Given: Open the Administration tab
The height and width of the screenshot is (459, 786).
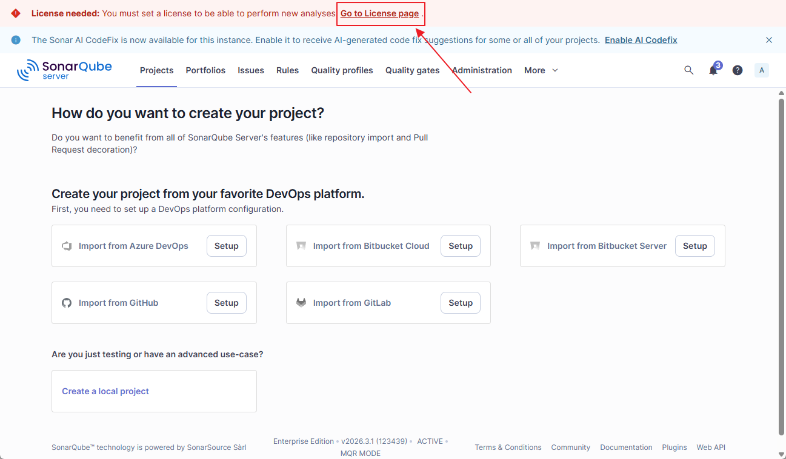Looking at the screenshot, I should 482,70.
